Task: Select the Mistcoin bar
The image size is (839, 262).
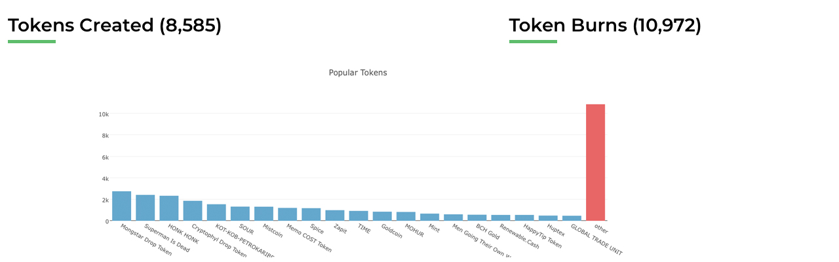Action: [263, 214]
